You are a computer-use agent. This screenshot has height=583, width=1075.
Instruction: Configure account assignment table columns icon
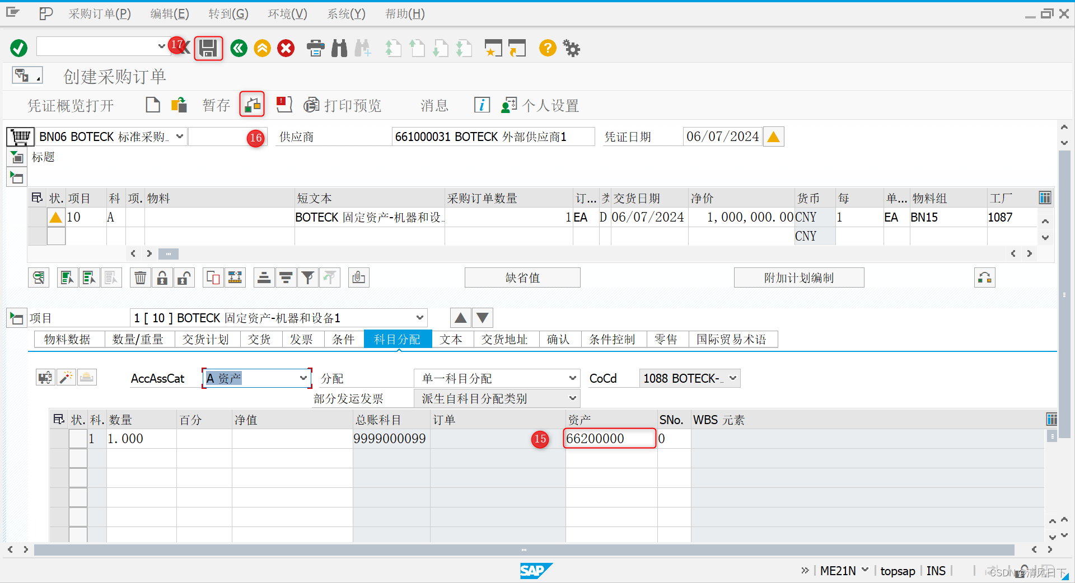point(1051,419)
